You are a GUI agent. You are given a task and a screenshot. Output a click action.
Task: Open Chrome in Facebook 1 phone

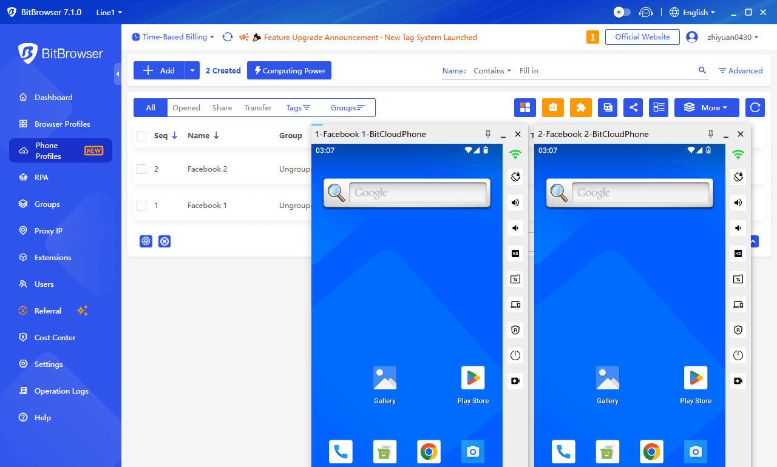coord(429,452)
